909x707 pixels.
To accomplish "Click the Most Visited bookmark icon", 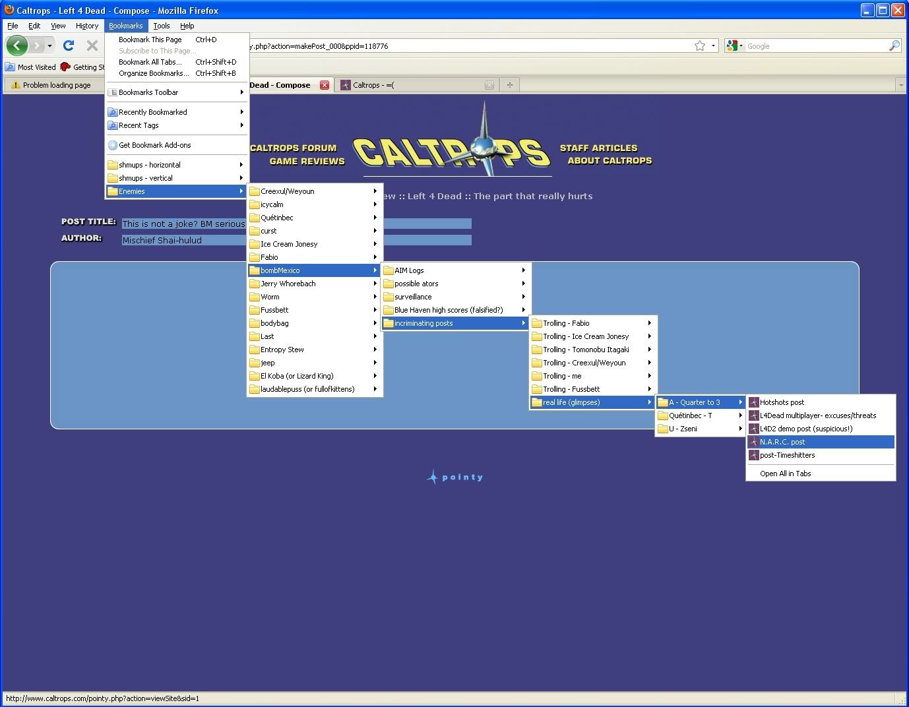I will 10,67.
